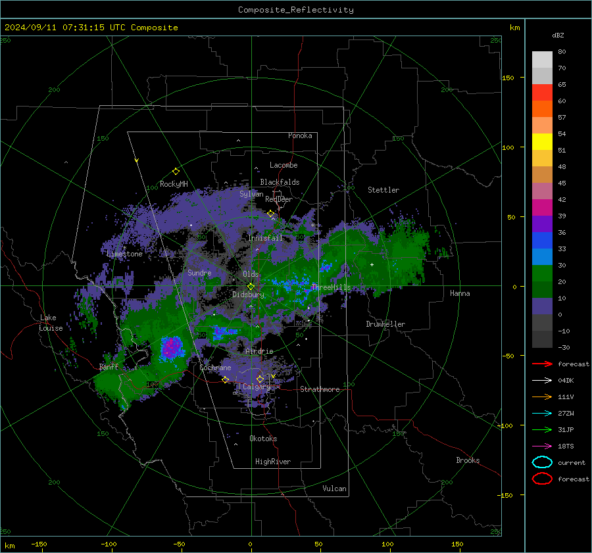This screenshot has width=592, height=553.
Task: Click the Calgary city label
Action: (257, 387)
